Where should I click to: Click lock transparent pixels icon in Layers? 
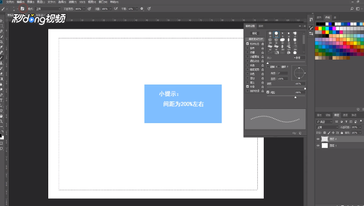[324, 133]
